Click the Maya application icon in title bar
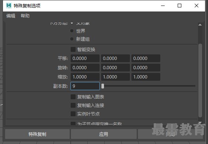208x144 pixels. click(9, 6)
